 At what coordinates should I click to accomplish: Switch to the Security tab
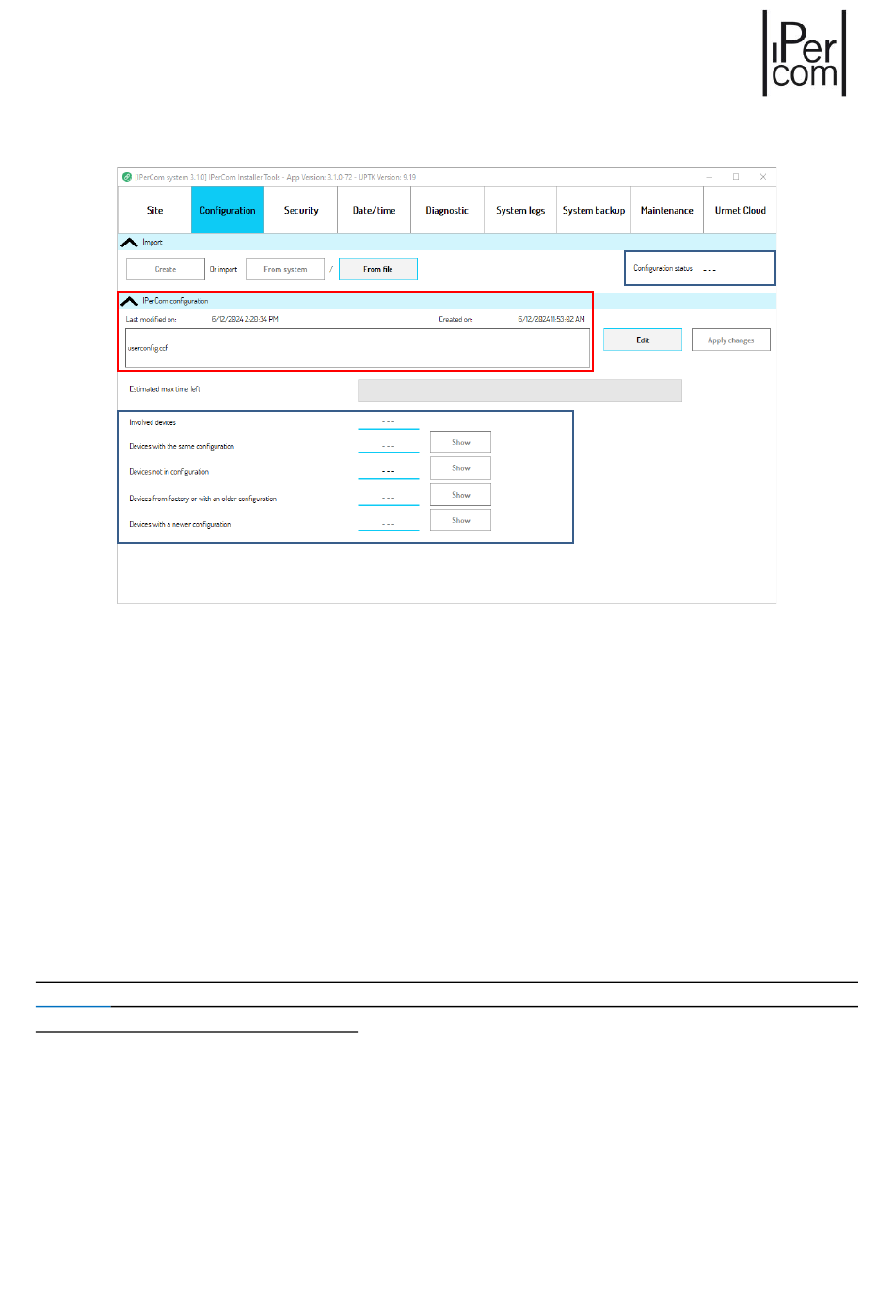(301, 210)
